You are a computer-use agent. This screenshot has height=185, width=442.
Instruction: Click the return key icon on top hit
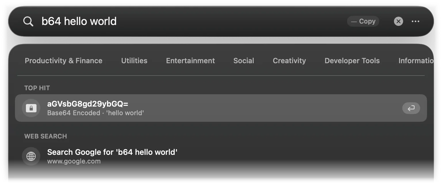pos(411,108)
